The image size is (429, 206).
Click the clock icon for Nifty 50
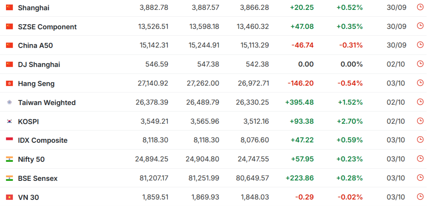click(x=420, y=158)
